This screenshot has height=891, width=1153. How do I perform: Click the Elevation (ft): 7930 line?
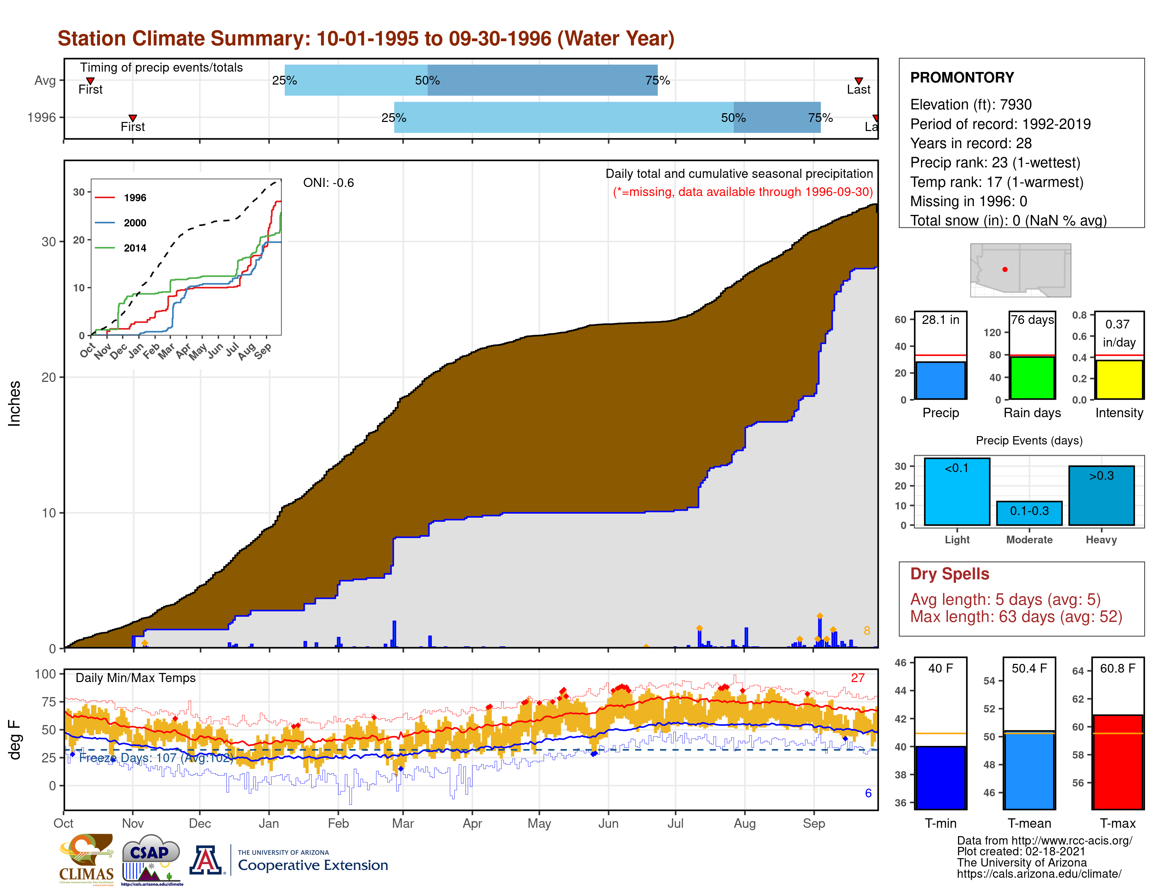tap(970, 104)
